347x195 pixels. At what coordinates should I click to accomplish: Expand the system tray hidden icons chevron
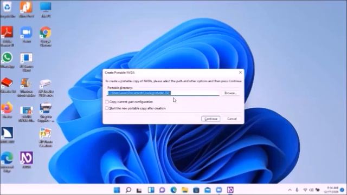coord(290,190)
